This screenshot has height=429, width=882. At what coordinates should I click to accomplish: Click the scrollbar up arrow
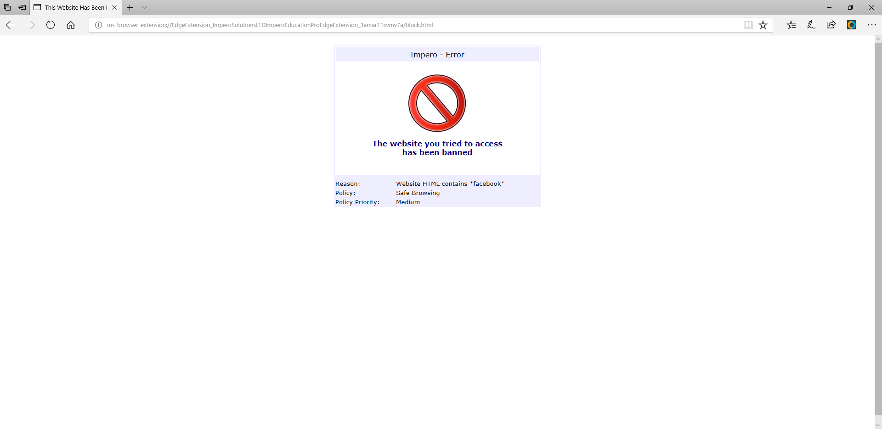(878, 39)
